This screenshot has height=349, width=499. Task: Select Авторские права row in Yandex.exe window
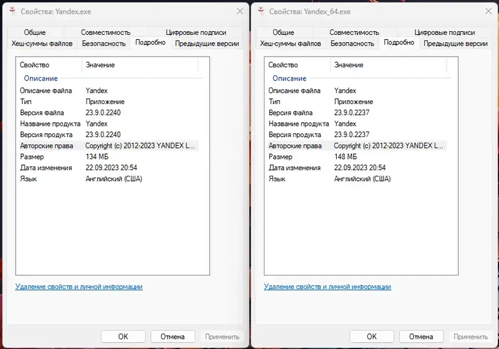108,146
